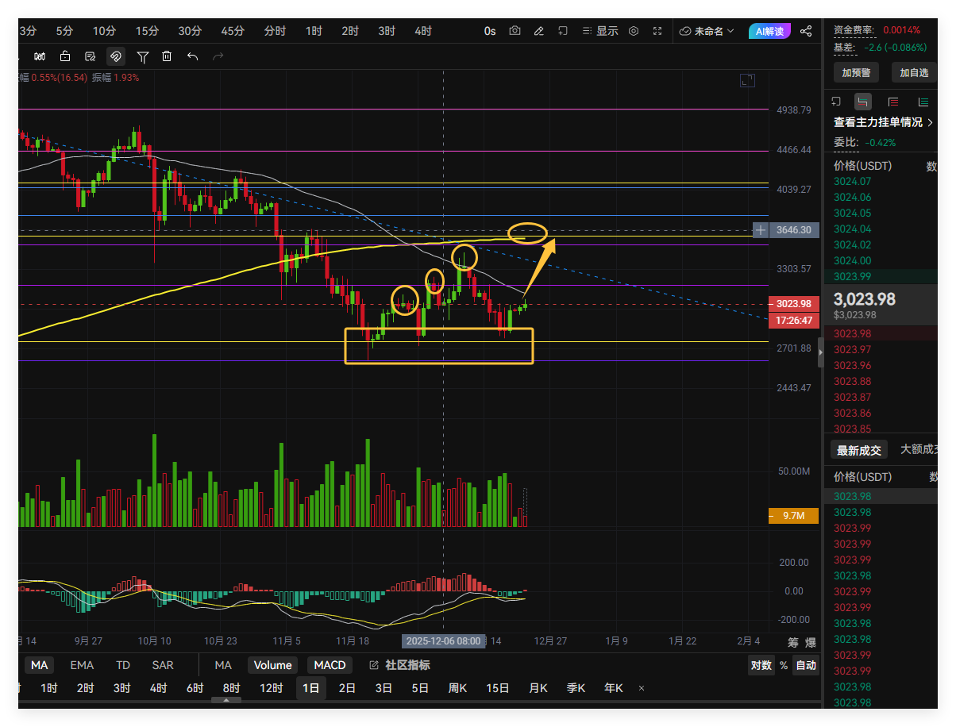Image resolution: width=956 pixels, height=727 pixels.
Task: Click the AI解读 button
Action: pos(769,31)
